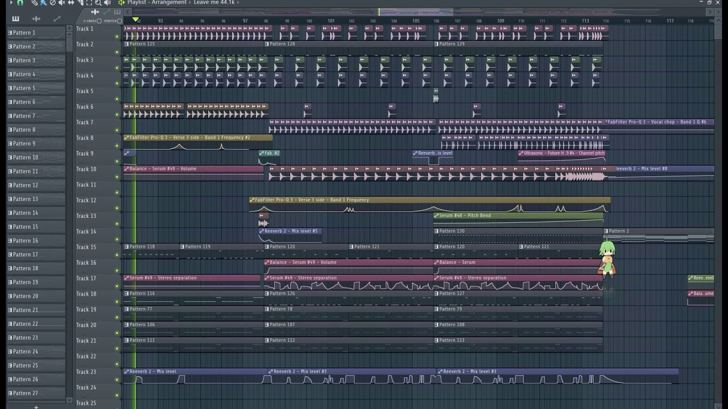Open the Leave me 44.1k breadcrumb arrow

pos(237,2)
